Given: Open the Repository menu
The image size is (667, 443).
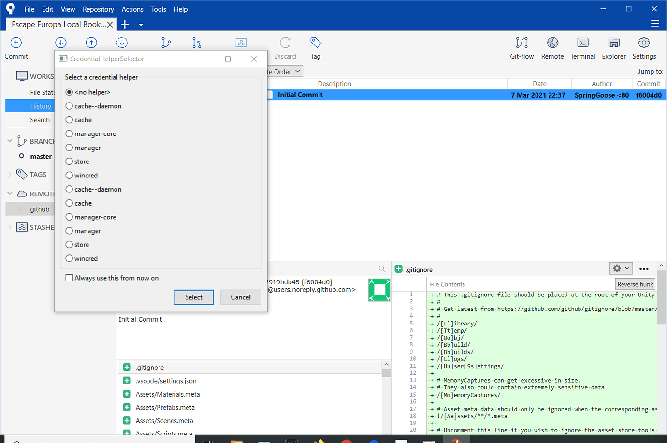Looking at the screenshot, I should 98,9.
